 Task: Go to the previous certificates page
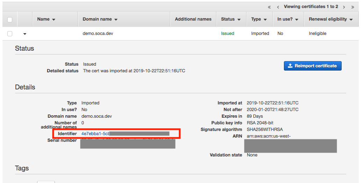[x=278, y=7]
